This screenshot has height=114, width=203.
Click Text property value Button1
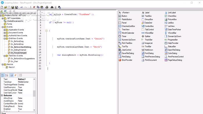[x=22, y=79]
